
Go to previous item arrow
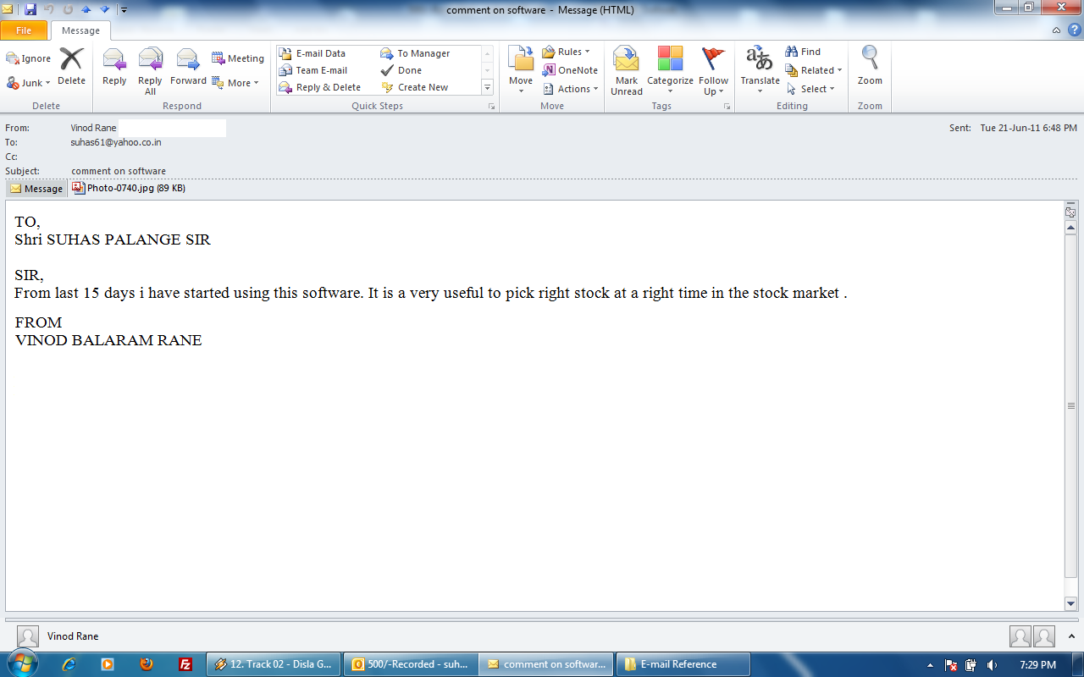tap(86, 9)
